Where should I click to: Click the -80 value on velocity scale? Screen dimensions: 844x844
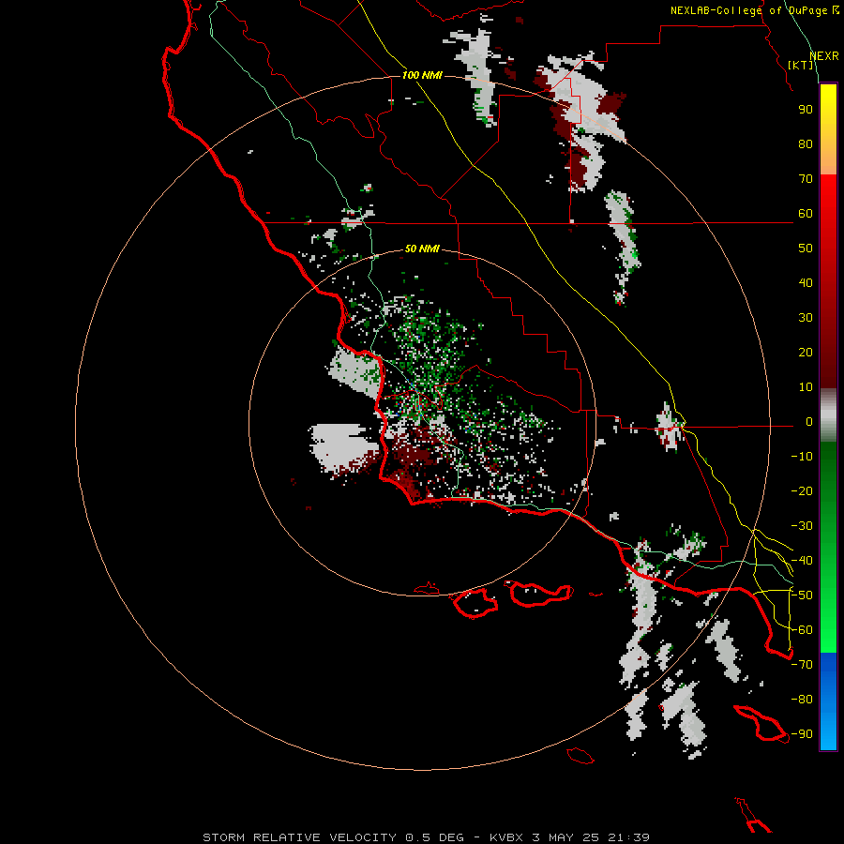(x=802, y=700)
